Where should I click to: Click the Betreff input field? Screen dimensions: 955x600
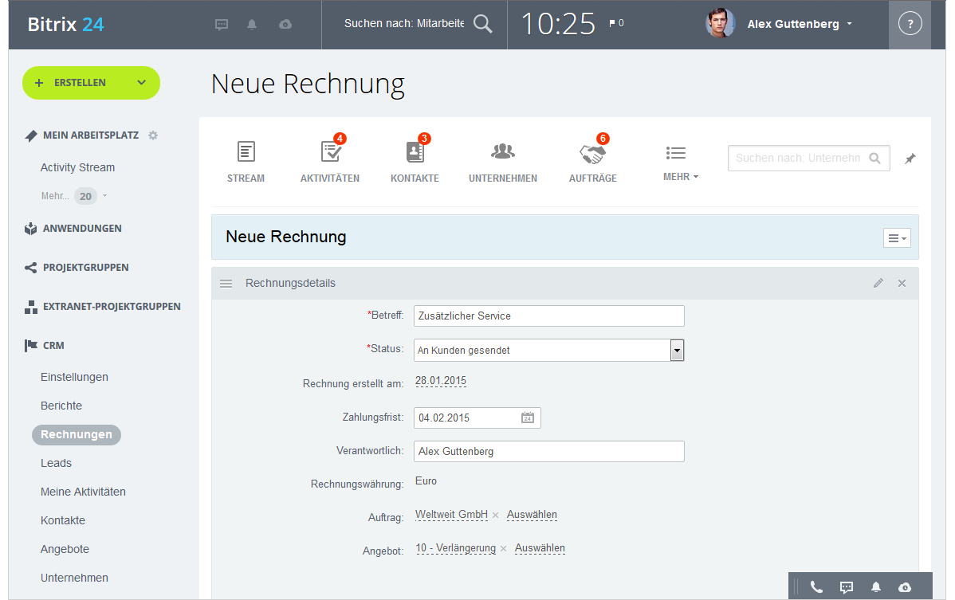(548, 316)
